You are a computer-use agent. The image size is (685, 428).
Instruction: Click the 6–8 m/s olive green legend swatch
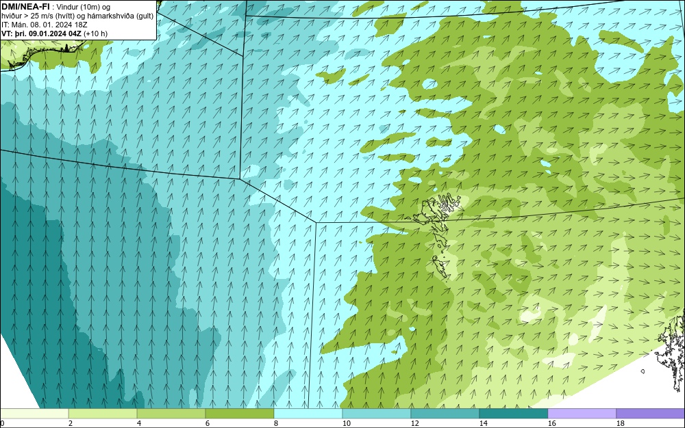240,413
